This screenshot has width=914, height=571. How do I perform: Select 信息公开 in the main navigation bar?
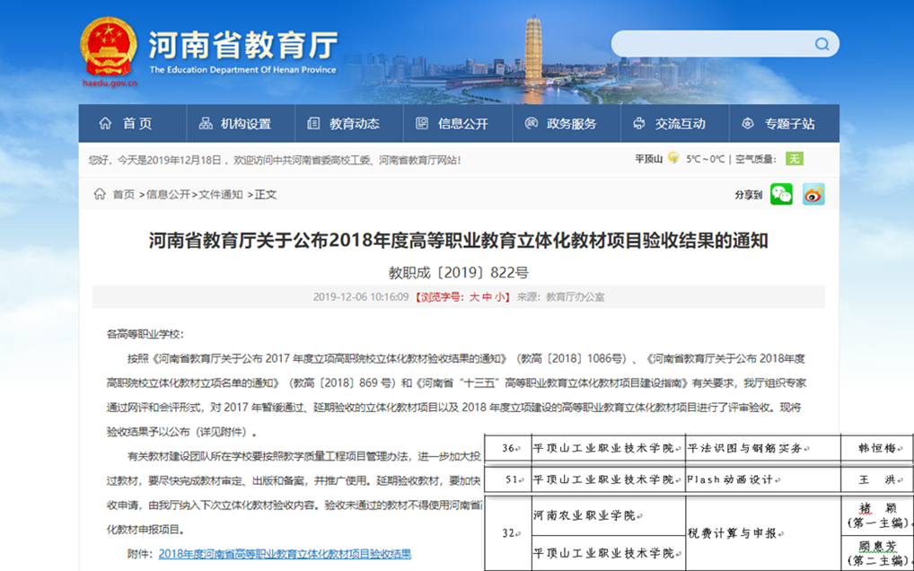(453, 124)
